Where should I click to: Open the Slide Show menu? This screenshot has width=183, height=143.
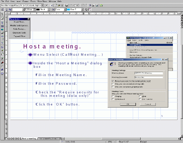42,1
